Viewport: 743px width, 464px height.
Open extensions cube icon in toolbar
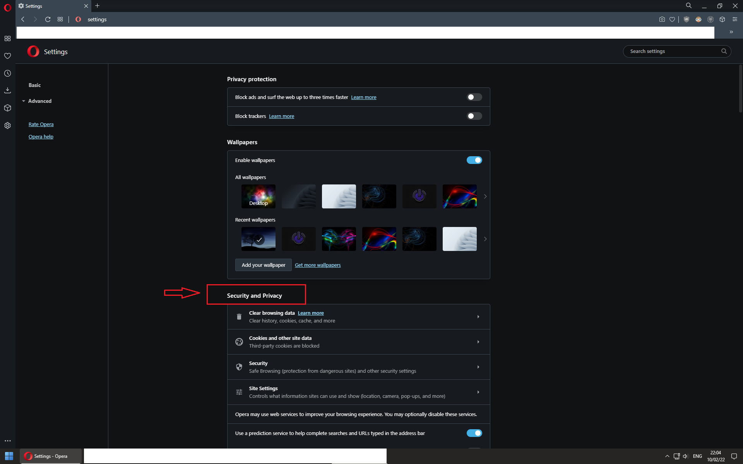point(722,19)
